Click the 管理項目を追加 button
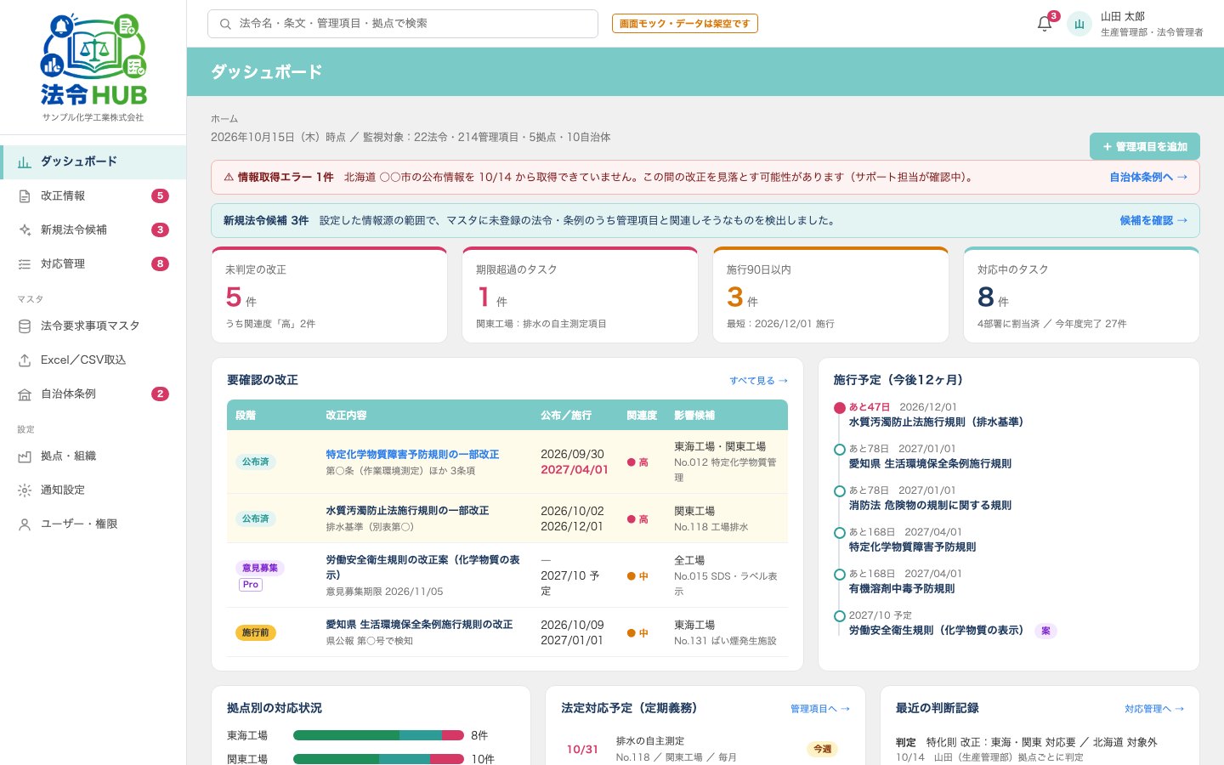Screen dimensions: 1224x765 coord(1145,146)
